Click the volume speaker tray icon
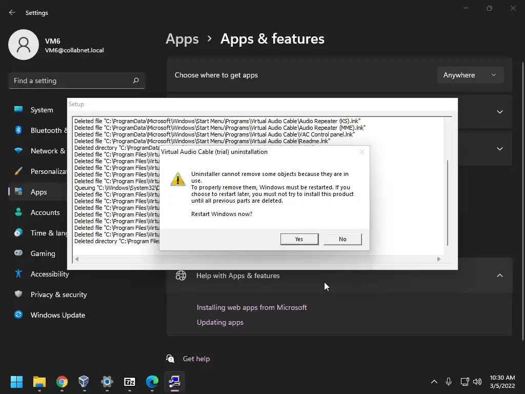Screen dimensions: 525x394 477,382
